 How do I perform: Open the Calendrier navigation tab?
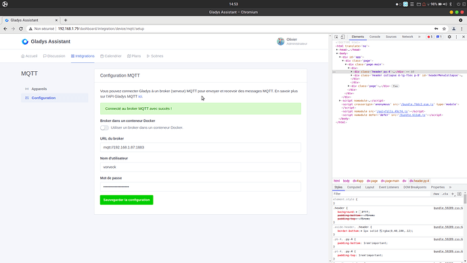[x=111, y=56]
